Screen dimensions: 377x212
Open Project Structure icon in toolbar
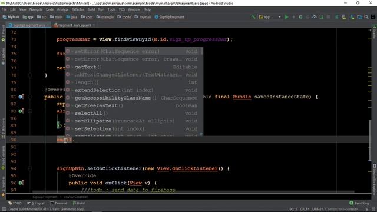coord(359,17)
